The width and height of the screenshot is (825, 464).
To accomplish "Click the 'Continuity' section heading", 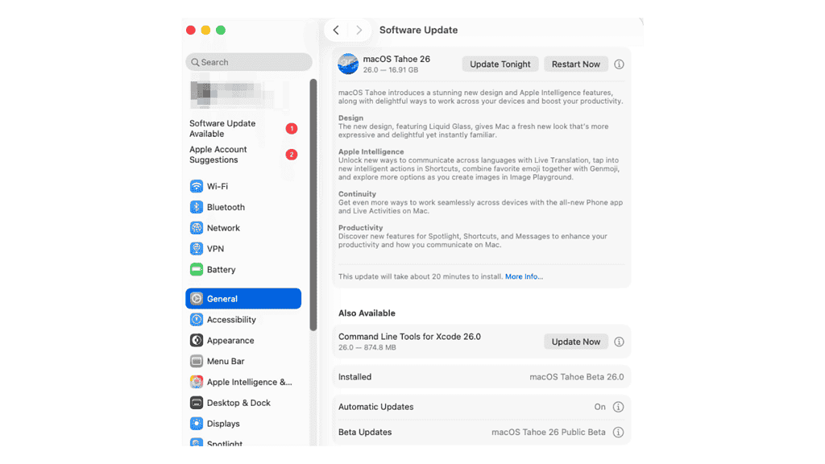I will click(357, 194).
